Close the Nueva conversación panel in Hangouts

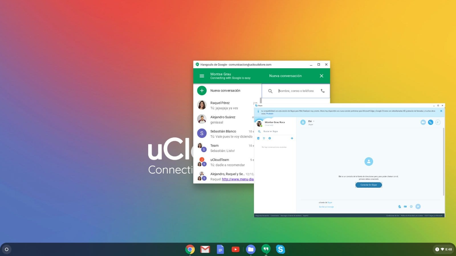pos(321,76)
